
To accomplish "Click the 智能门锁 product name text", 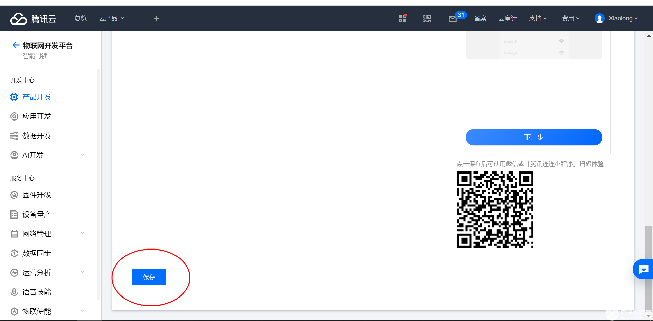I will 35,56.
